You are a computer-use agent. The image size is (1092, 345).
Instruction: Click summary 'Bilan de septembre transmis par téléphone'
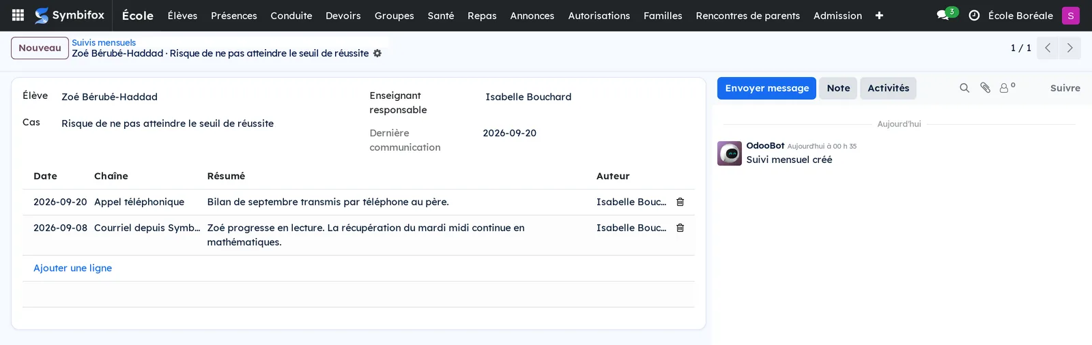pyautogui.click(x=328, y=202)
